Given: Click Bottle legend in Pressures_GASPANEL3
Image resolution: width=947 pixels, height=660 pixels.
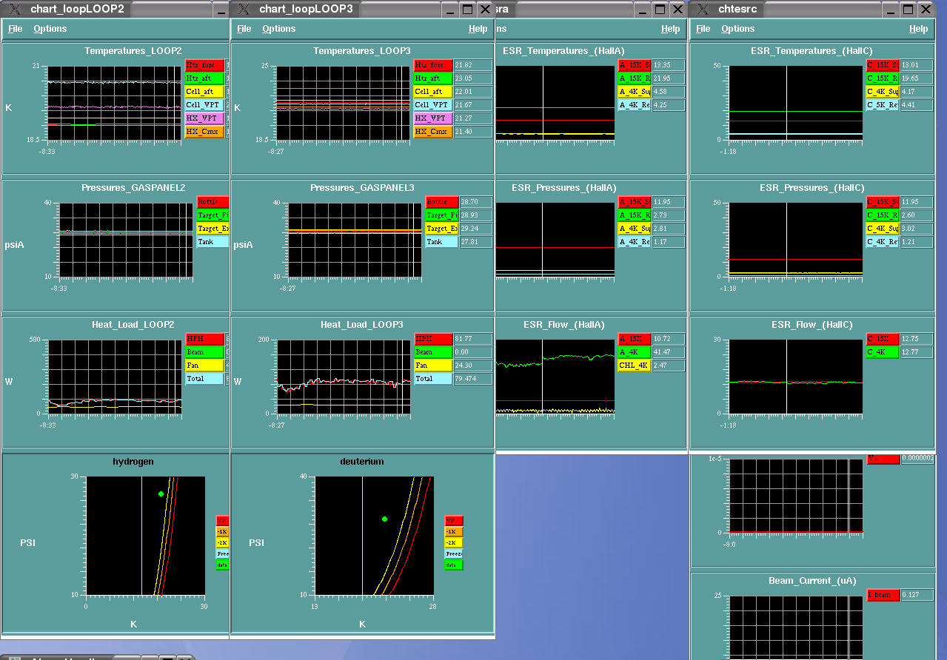Looking at the screenshot, I should 442,202.
